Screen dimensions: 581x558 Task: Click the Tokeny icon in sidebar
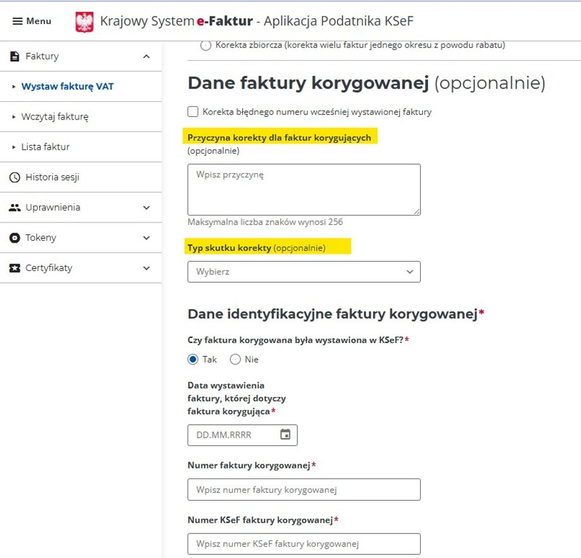pyautogui.click(x=15, y=238)
